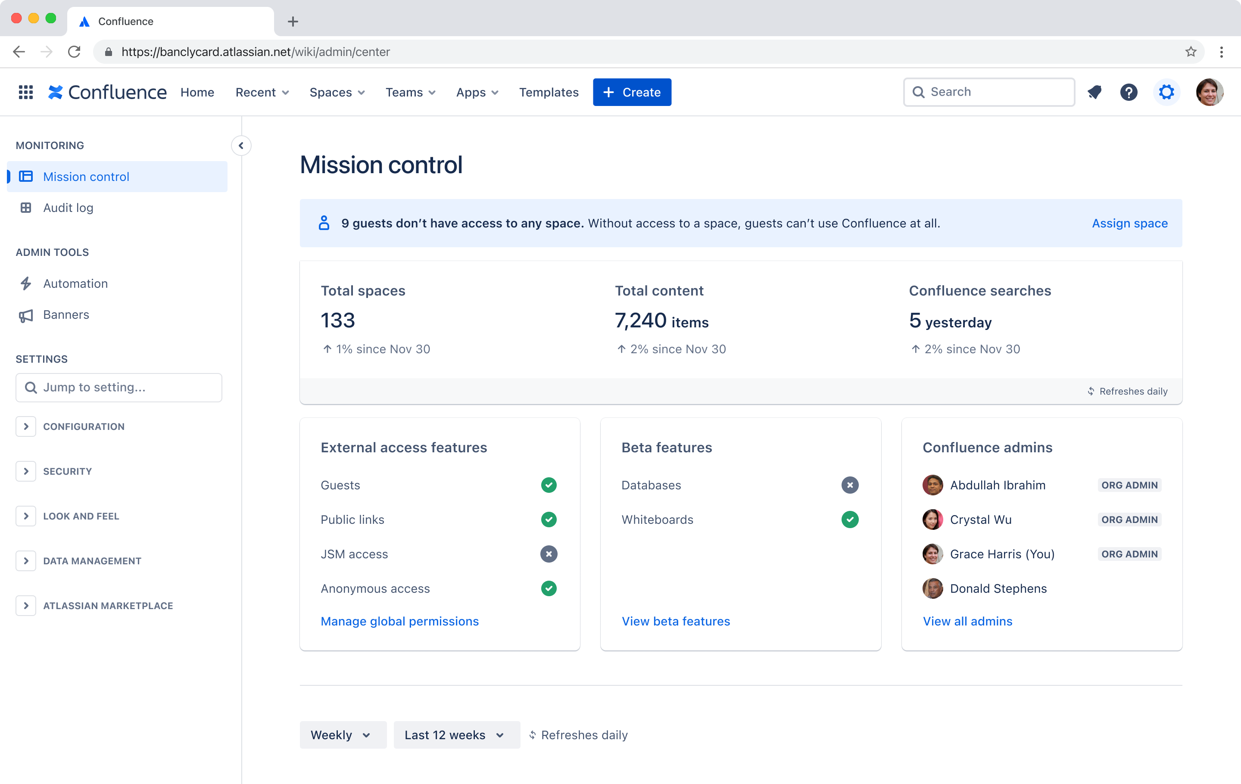
Task: Reload the page
Action: pos(74,52)
